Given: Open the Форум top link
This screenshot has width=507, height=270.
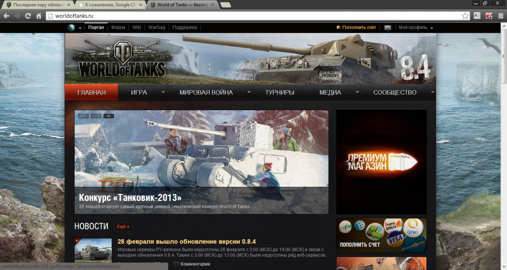Looking at the screenshot, I should tap(118, 27).
